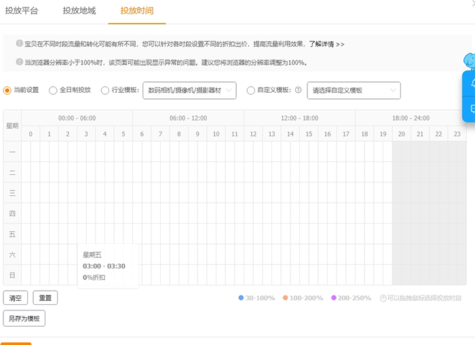
Task: Click the info icon beside 宝贝在不同时段 tip
Action: [x=20, y=44]
